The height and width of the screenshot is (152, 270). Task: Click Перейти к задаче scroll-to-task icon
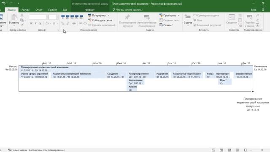pyautogui.click(x=249, y=17)
